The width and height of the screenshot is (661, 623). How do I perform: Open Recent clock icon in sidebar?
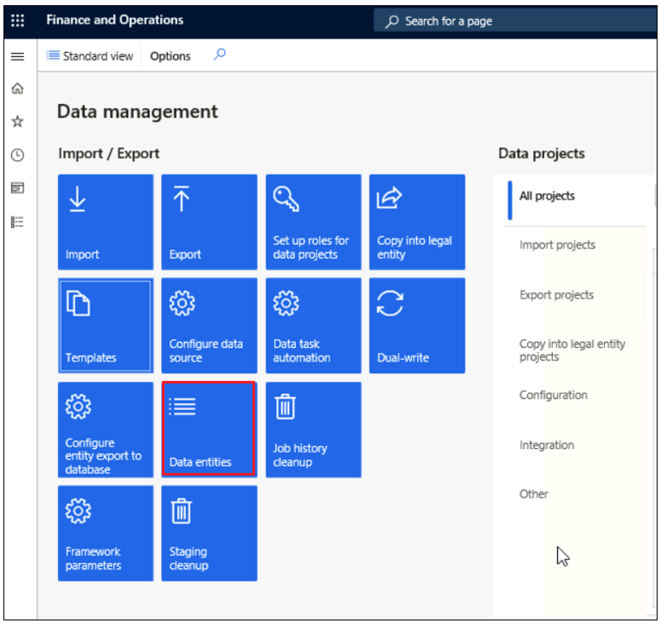coord(17,155)
